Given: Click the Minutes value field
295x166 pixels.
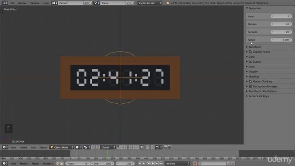Looking at the screenshot, I should click(x=281, y=24).
